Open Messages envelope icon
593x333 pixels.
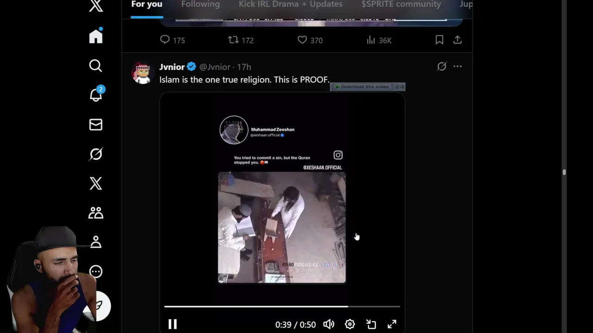click(x=96, y=124)
